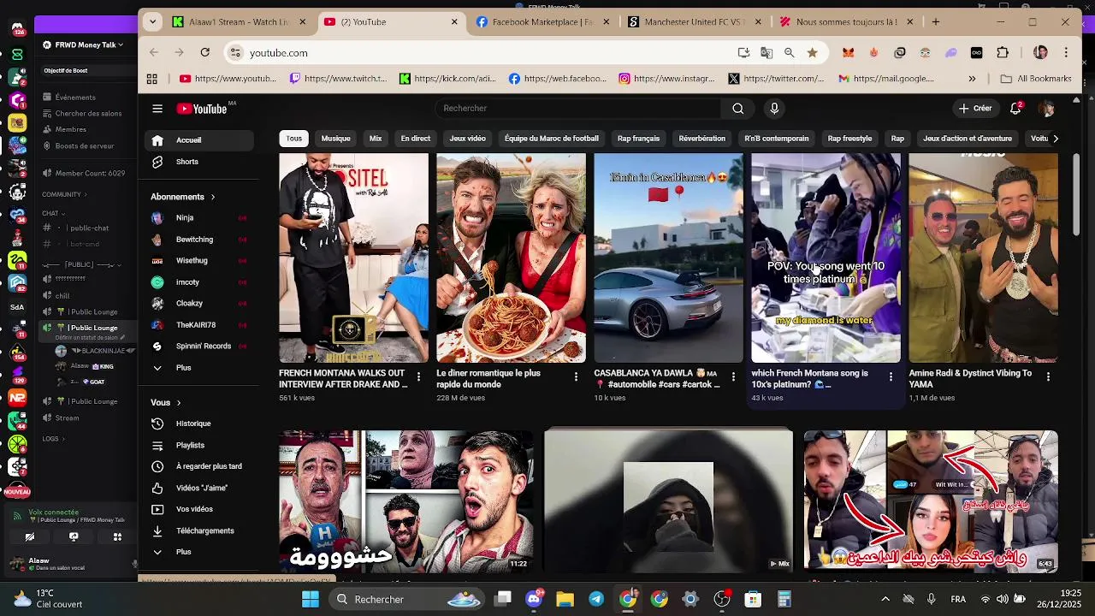Open Téléchargements in the YouTube sidebar

205,530
